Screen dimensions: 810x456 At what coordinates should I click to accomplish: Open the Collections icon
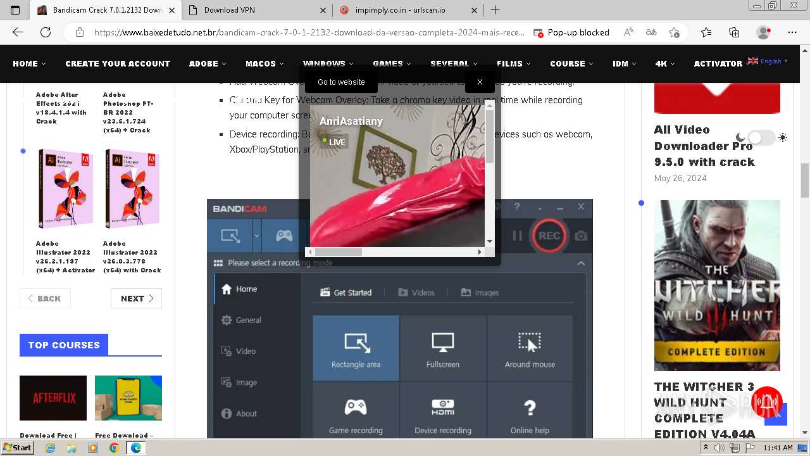[x=734, y=32]
